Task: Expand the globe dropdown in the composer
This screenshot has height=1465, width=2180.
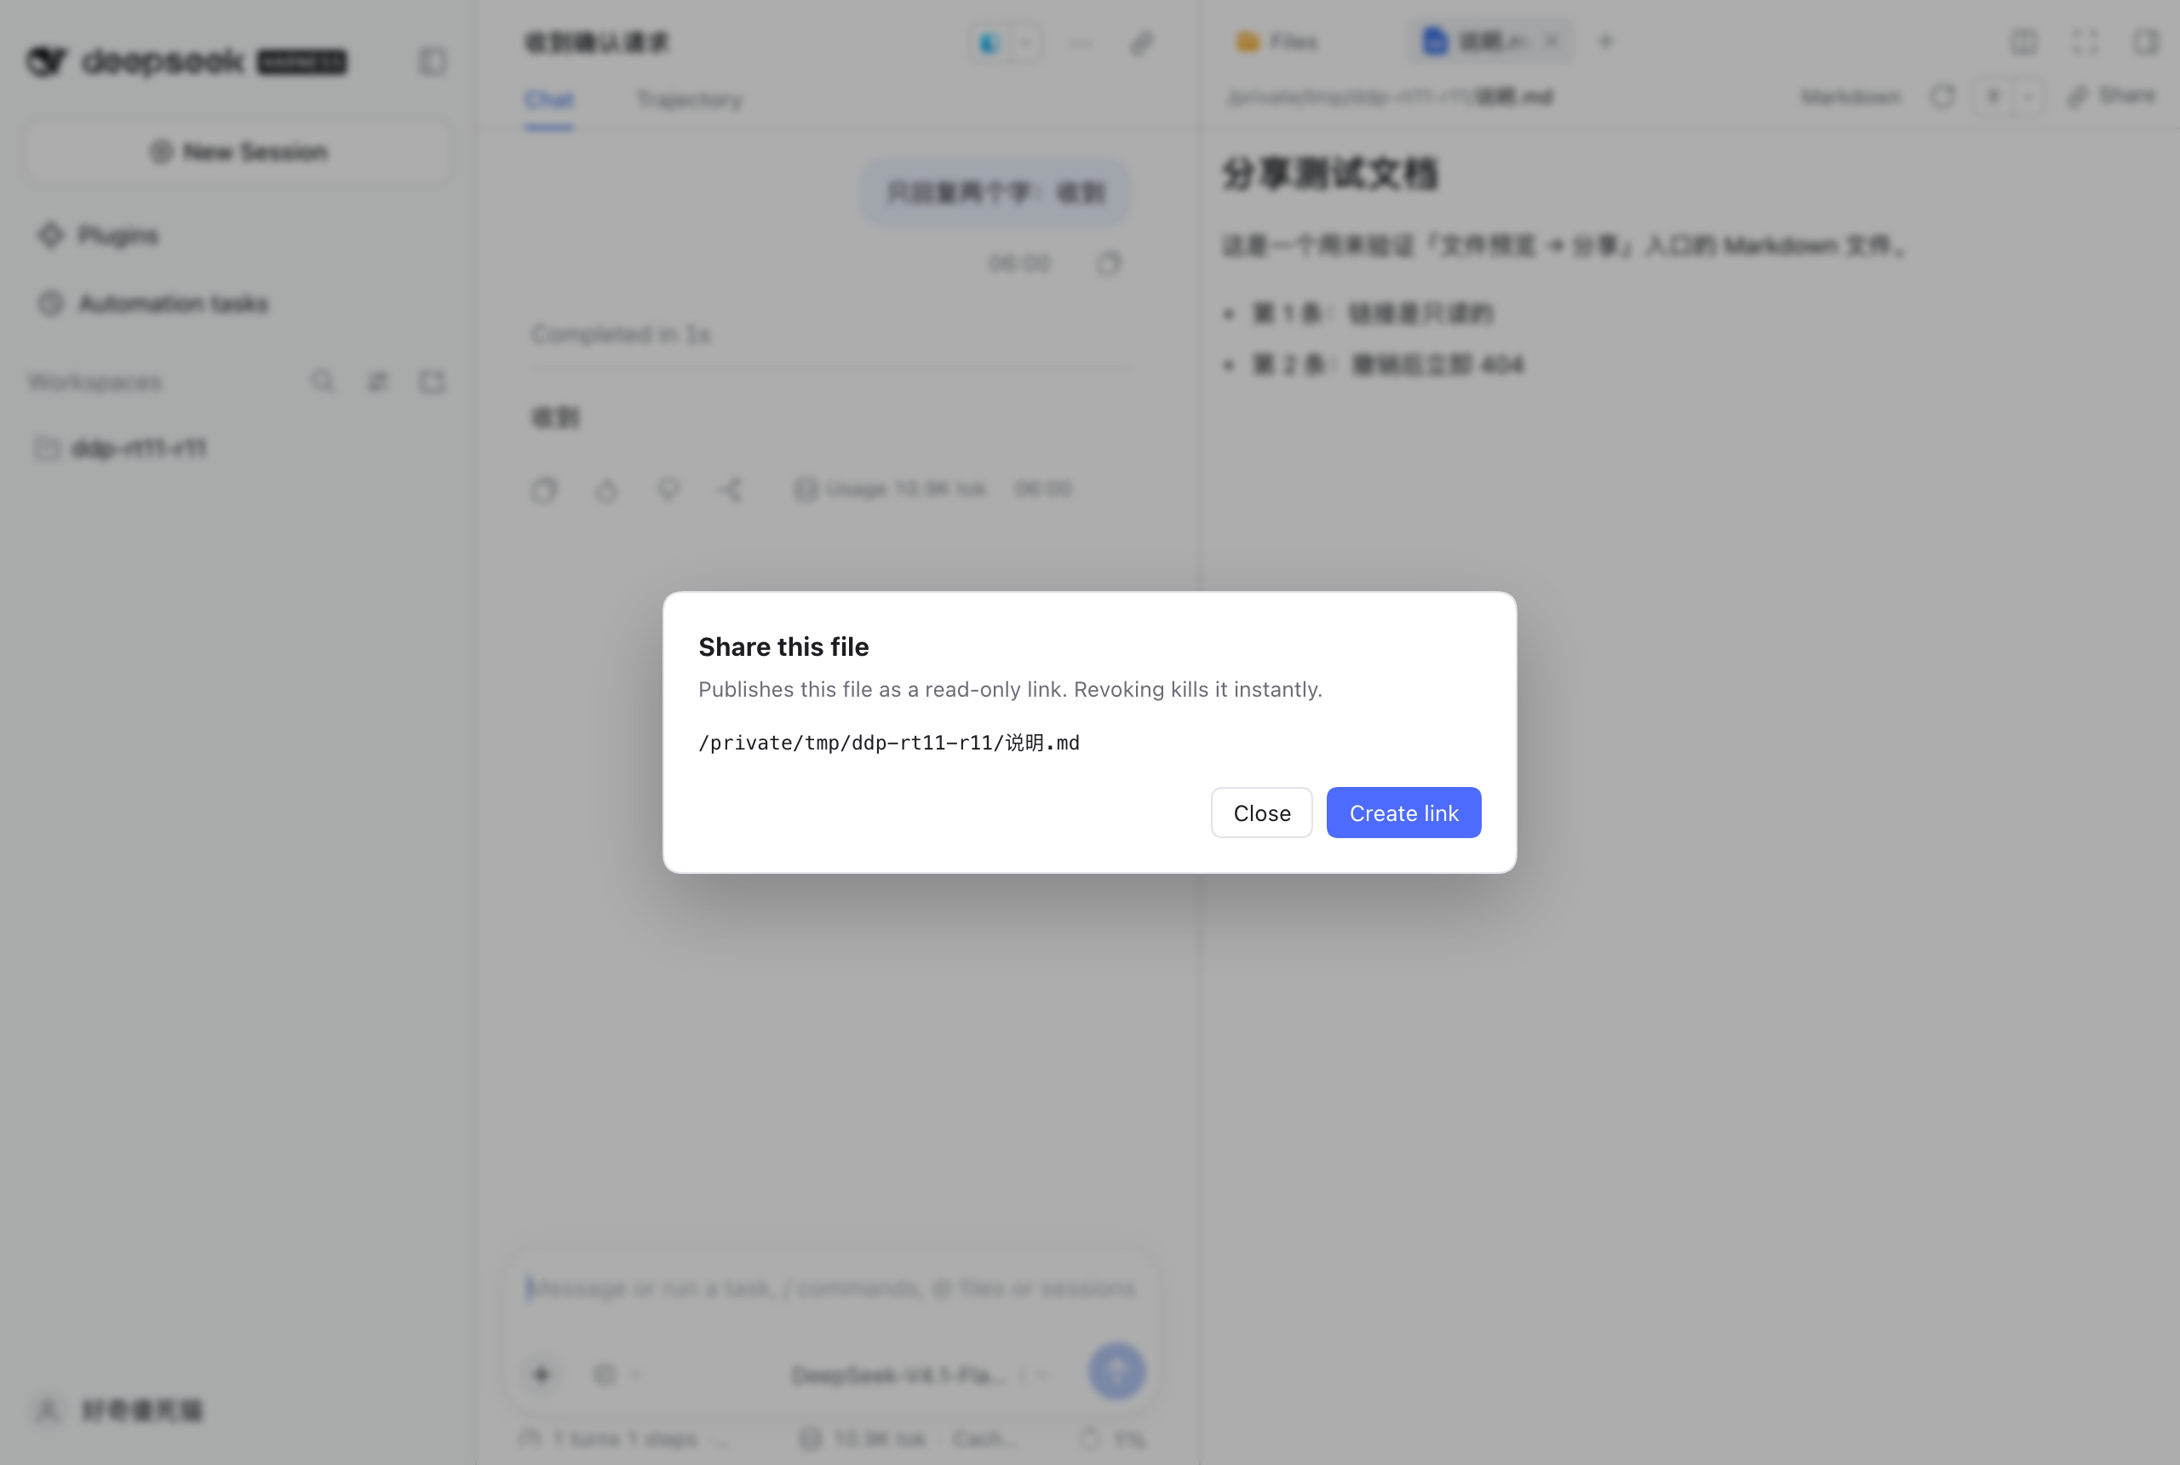Action: [x=617, y=1375]
